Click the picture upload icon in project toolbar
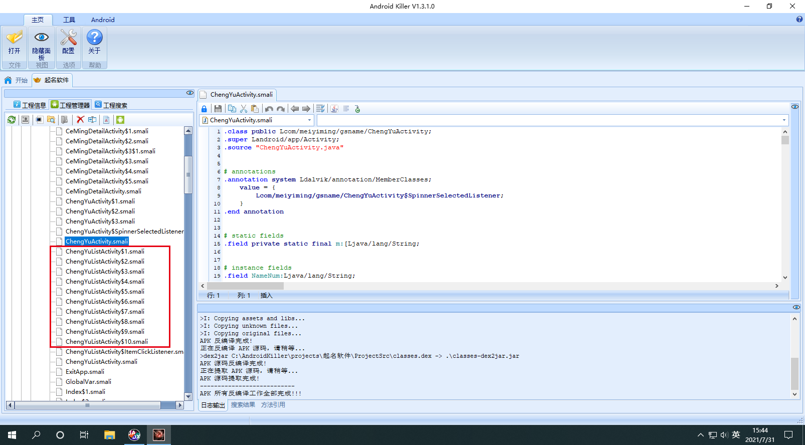The width and height of the screenshot is (805, 445). pos(25,120)
